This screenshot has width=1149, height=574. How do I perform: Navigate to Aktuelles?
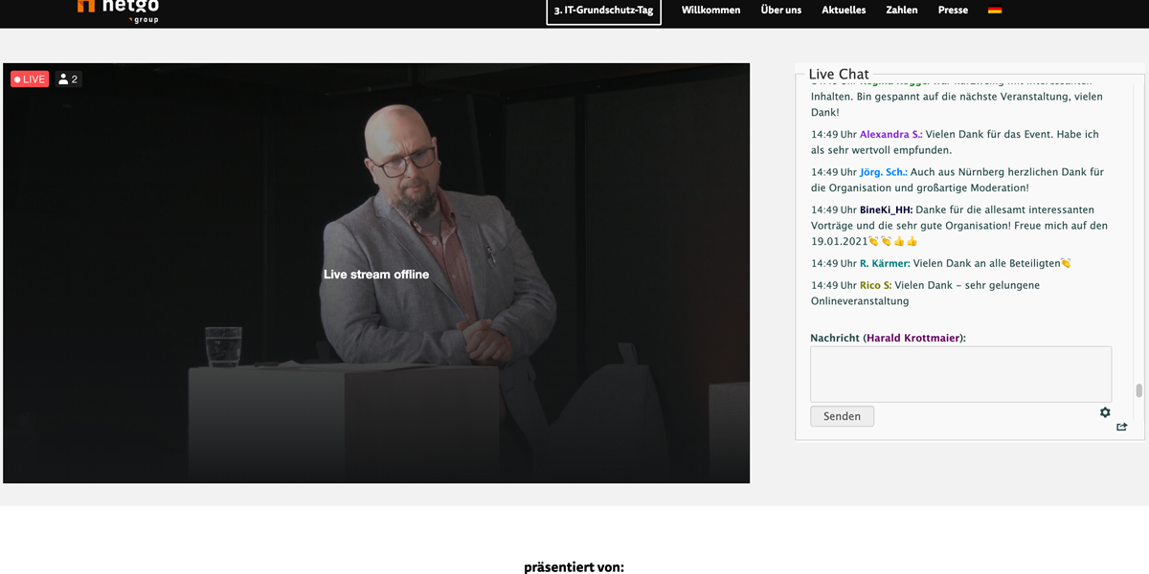[x=844, y=11]
